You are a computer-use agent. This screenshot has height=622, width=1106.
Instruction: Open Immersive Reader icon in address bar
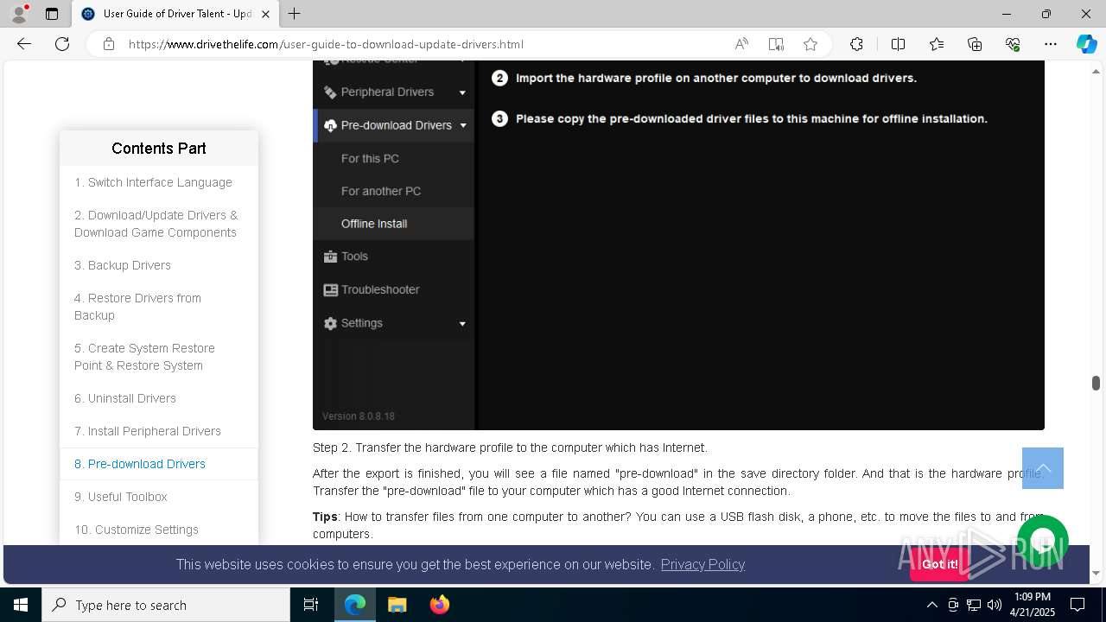(776, 44)
